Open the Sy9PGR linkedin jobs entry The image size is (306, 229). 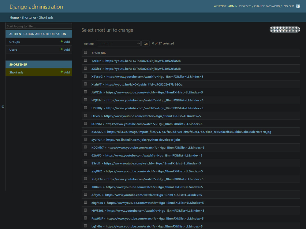(x=136, y=140)
